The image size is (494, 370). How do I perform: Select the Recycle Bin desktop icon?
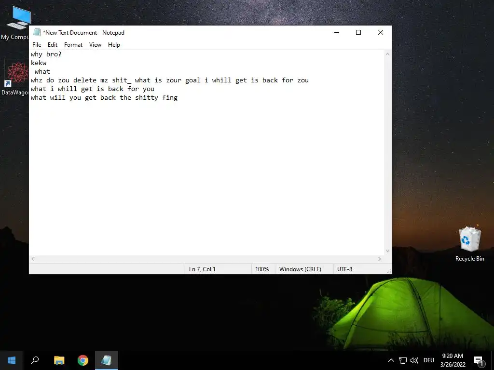pos(469,244)
